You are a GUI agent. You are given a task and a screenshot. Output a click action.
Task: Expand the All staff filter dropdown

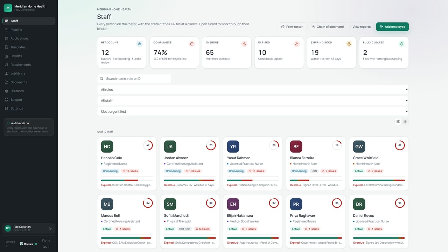253,100
